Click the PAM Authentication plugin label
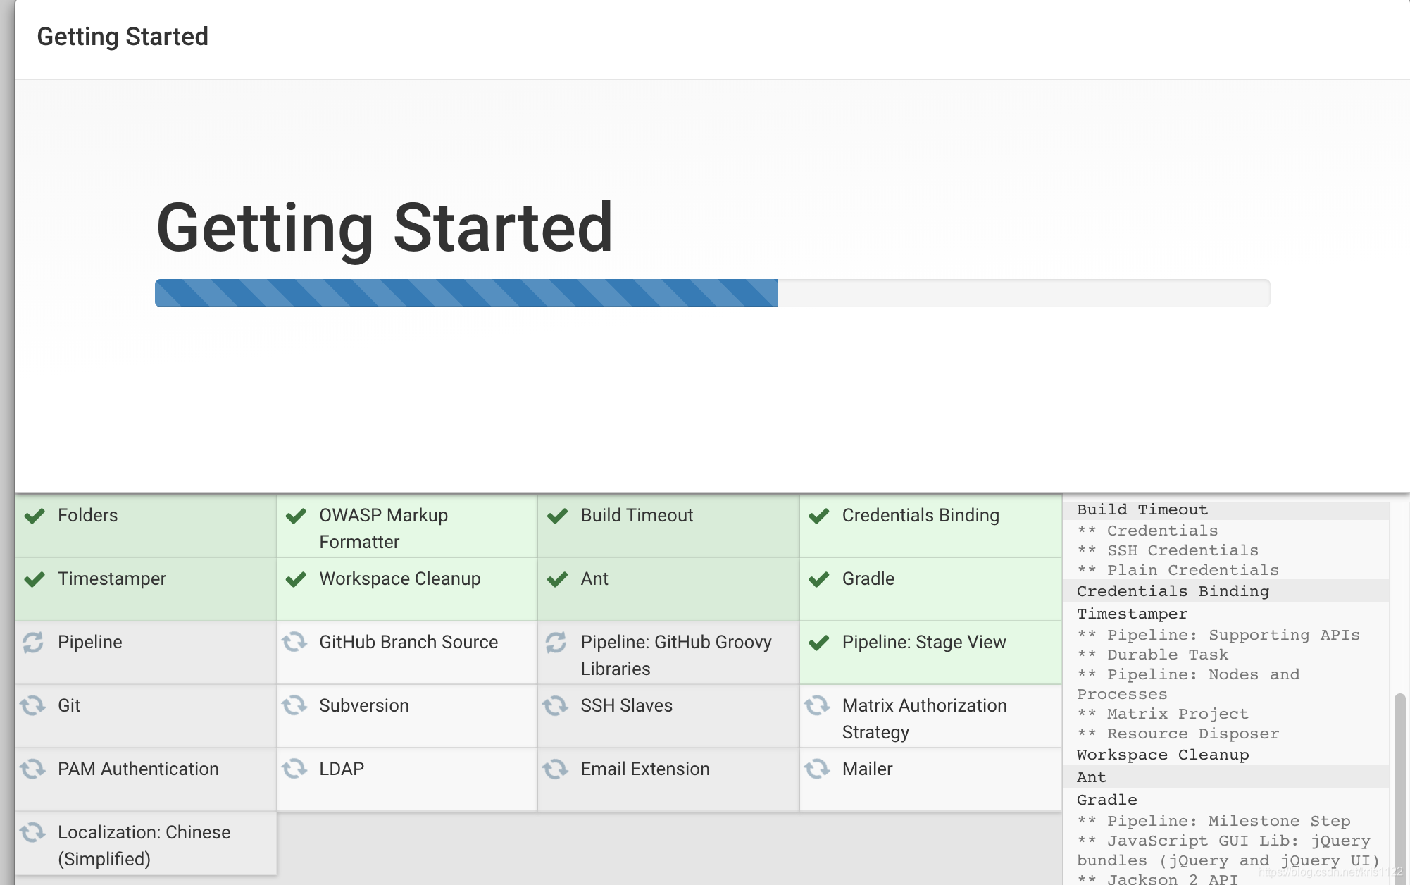The image size is (1410, 885). click(x=138, y=769)
